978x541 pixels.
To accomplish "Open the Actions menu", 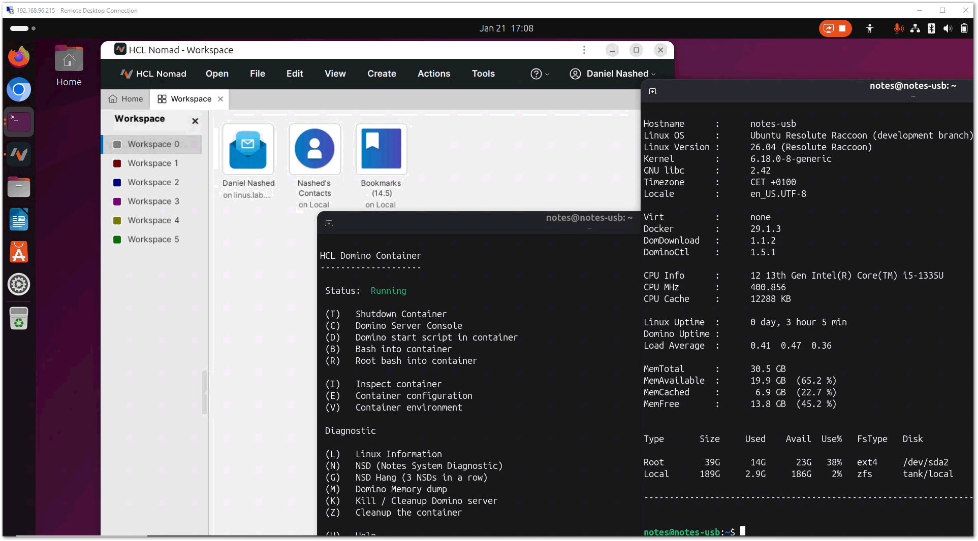I will 434,74.
